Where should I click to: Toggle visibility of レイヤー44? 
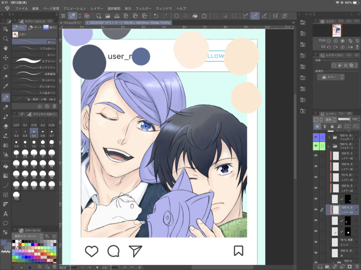(x=316, y=188)
